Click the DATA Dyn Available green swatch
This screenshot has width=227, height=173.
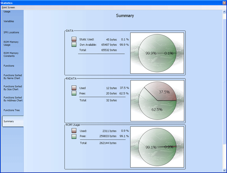tap(74, 44)
